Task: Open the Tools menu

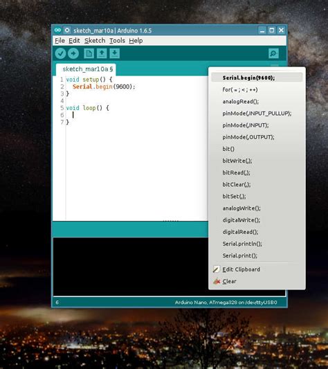Action: click(117, 41)
